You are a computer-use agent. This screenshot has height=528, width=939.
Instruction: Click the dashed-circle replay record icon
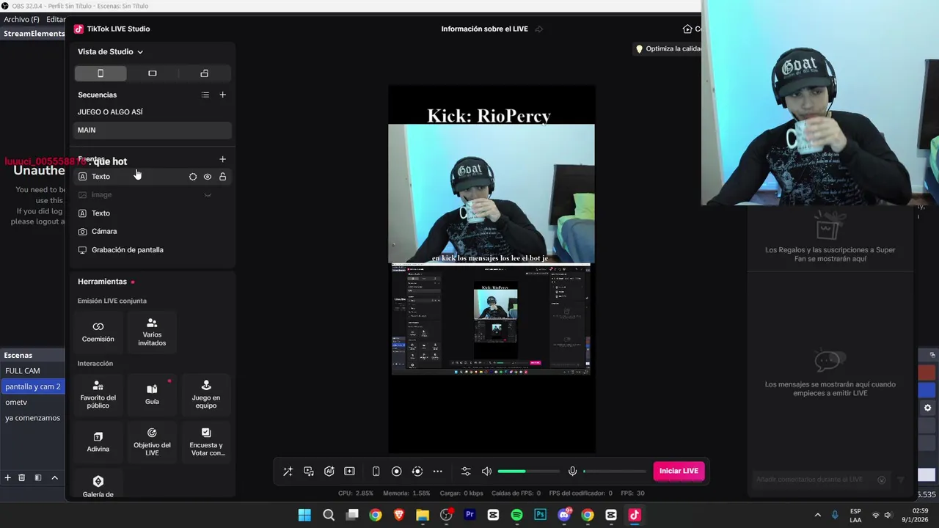pyautogui.click(x=417, y=472)
